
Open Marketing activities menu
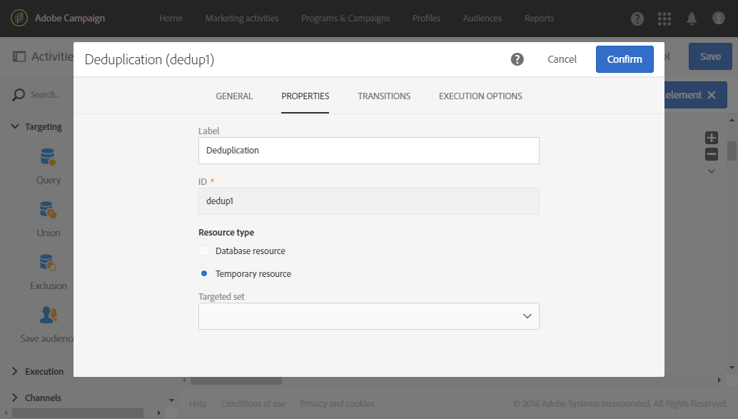pyautogui.click(x=242, y=19)
